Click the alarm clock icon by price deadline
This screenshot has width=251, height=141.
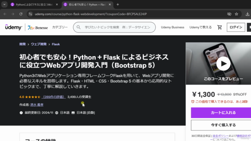point(193,101)
